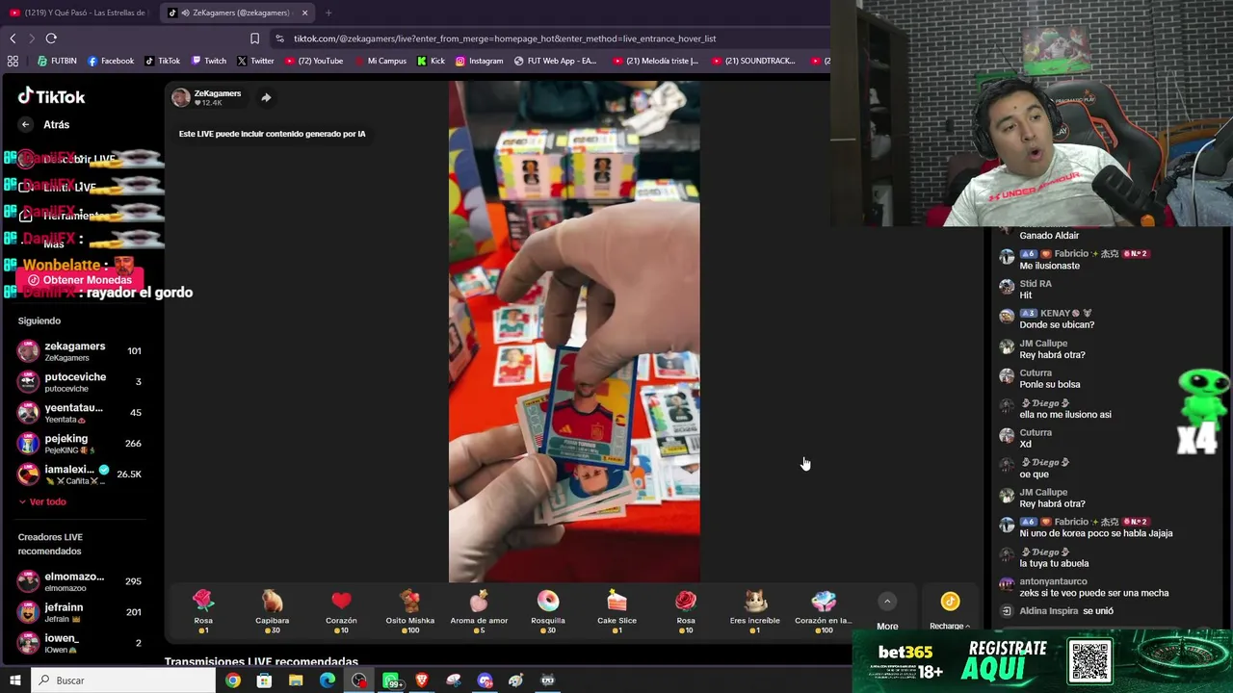Viewport: 1233px width, 693px height.
Task: Open the WhatsApp icon in the taskbar
Action: click(x=392, y=680)
